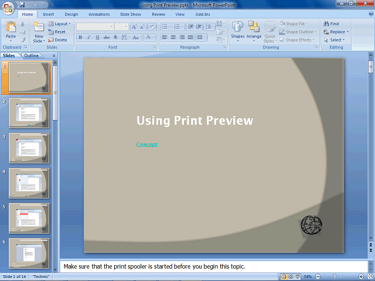
Task: Select slide 5 thumbnail
Action: [x=29, y=218]
